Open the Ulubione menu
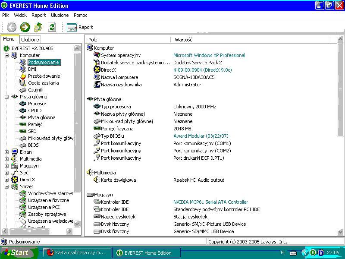Viewport: 345px width, 259px height. (x=60, y=15)
